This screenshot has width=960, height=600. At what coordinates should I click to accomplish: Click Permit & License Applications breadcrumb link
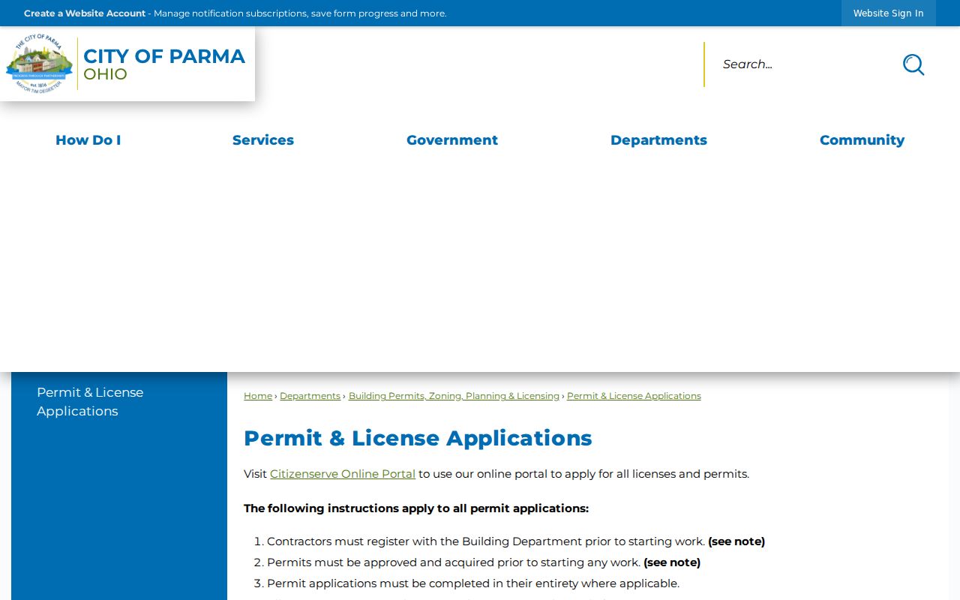point(634,396)
